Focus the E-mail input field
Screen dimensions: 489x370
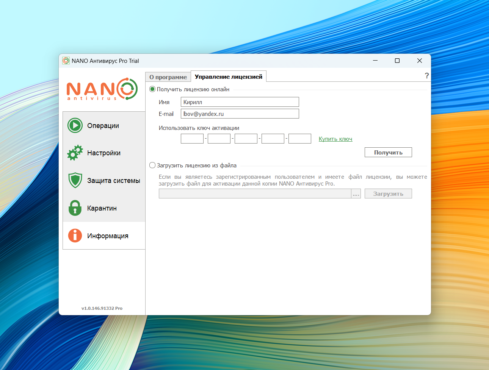point(240,114)
